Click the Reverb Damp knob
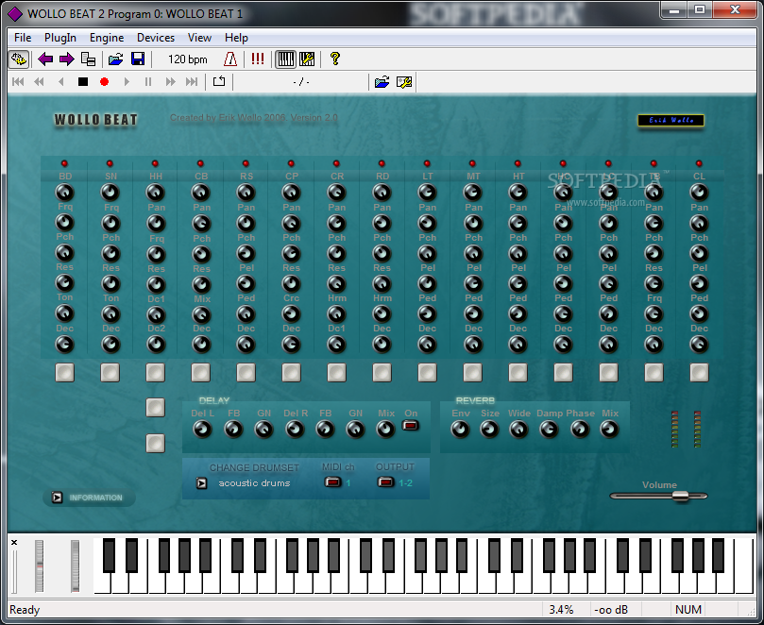764x625 pixels. (x=549, y=430)
